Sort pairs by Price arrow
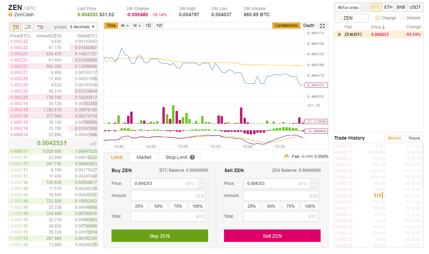Viewport: 429px width, 254px height. [384, 27]
